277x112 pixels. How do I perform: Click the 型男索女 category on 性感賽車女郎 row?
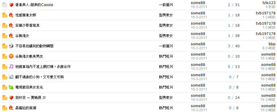pyautogui.click(x=166, y=15)
